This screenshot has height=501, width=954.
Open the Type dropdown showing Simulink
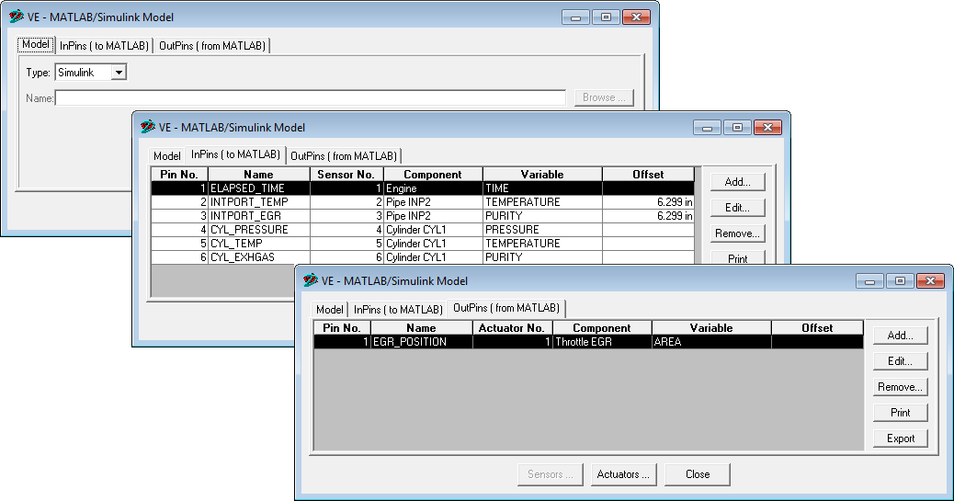click(119, 73)
